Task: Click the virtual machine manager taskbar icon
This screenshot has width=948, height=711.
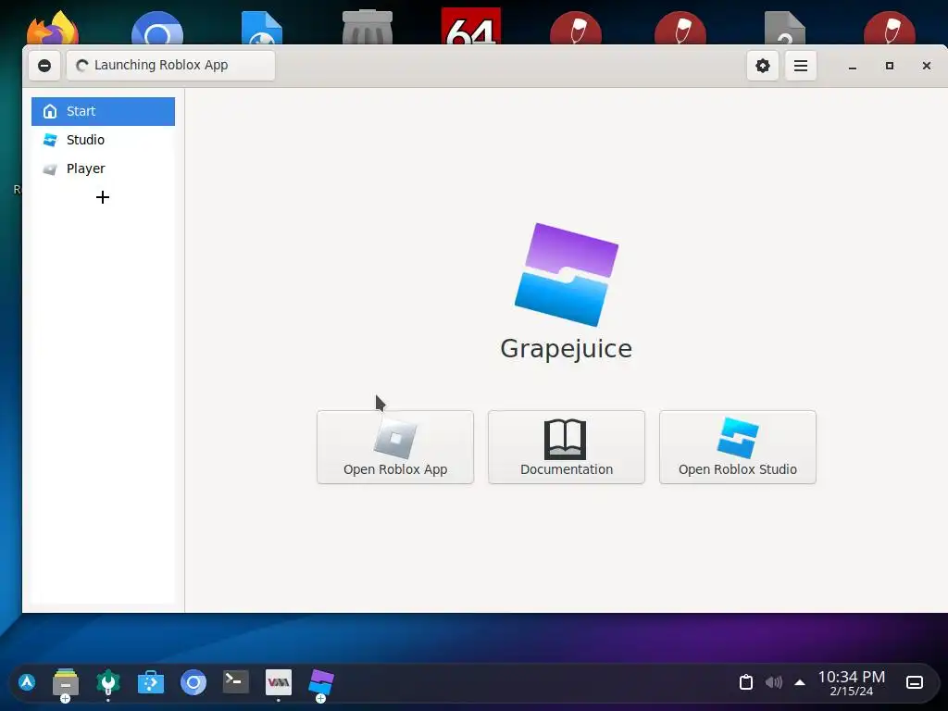Action: click(x=279, y=682)
